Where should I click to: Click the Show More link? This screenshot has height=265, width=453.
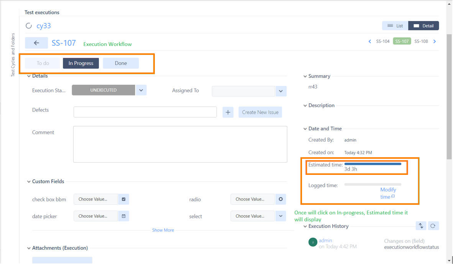163,230
